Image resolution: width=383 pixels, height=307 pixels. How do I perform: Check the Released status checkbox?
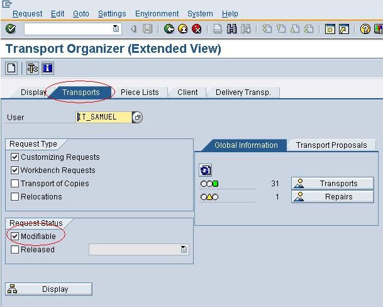point(14,249)
